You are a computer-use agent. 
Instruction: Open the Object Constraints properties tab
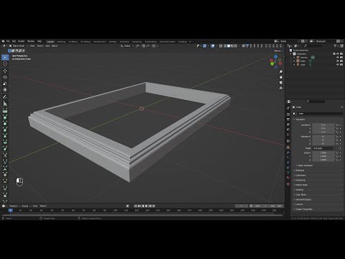pyautogui.click(x=288, y=168)
